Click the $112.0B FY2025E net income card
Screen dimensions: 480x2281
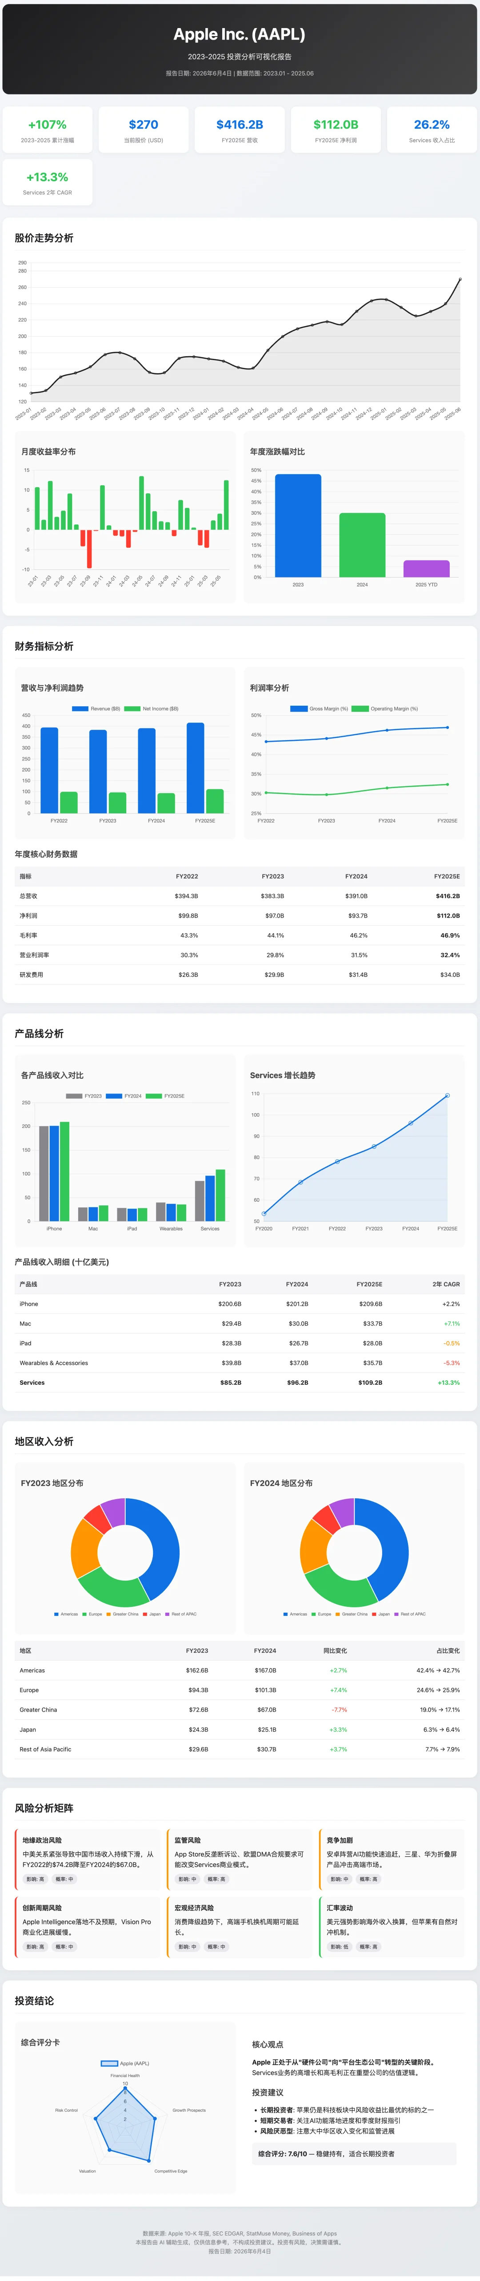click(336, 129)
